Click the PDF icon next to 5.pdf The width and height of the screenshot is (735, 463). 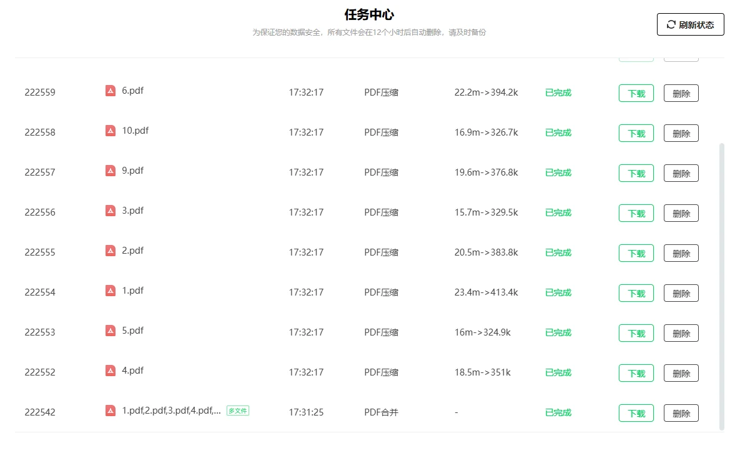tap(110, 331)
